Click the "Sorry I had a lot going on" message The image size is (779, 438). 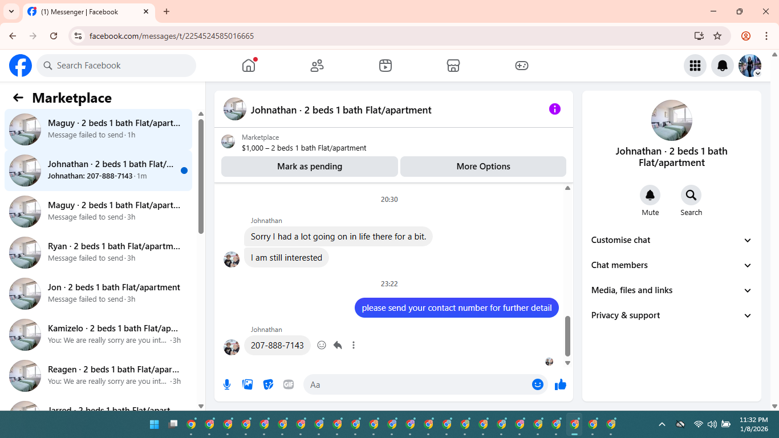pos(338,237)
